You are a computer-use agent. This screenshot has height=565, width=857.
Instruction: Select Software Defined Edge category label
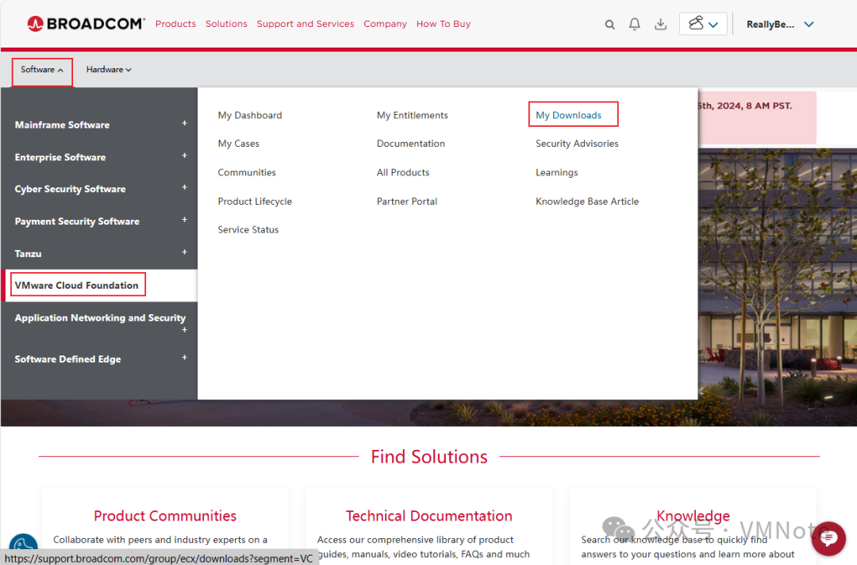click(x=67, y=359)
